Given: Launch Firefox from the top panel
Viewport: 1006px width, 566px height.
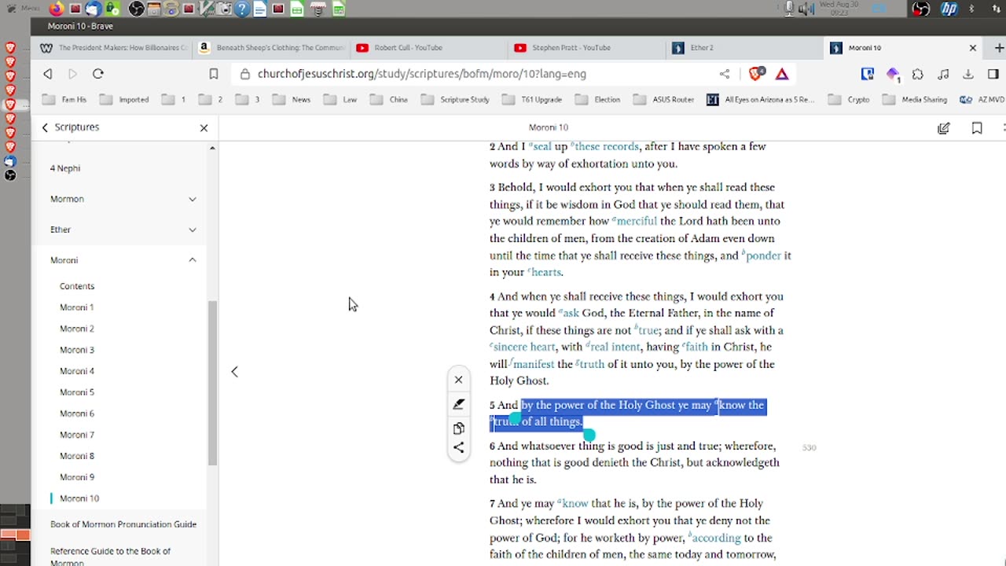Looking at the screenshot, I should [x=57, y=9].
